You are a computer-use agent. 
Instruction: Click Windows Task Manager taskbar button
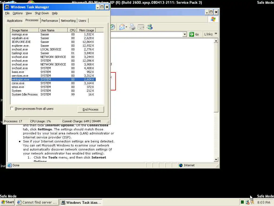(81, 202)
